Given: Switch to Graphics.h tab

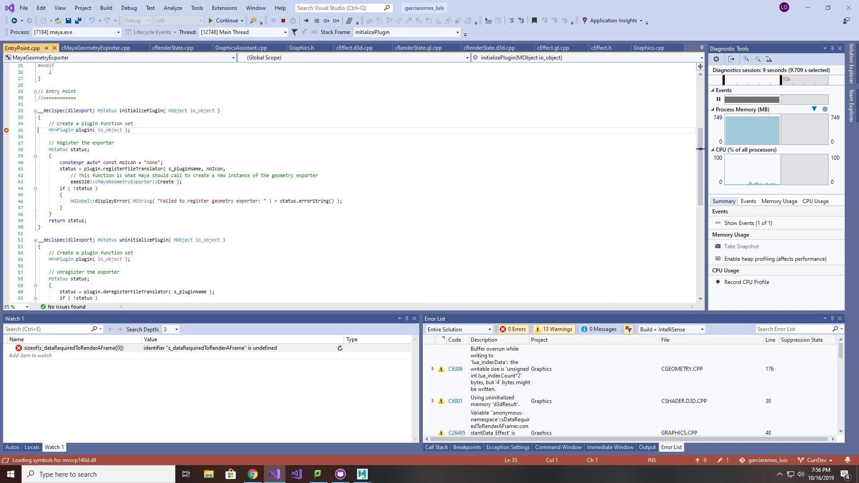Looking at the screenshot, I should 302,48.
